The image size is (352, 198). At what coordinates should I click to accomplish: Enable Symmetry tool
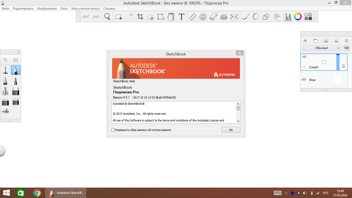234,17
